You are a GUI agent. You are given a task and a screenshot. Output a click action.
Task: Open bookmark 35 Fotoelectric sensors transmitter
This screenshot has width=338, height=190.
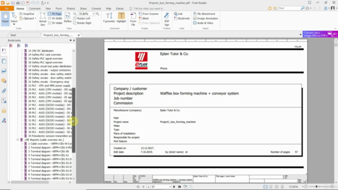pos(50,136)
